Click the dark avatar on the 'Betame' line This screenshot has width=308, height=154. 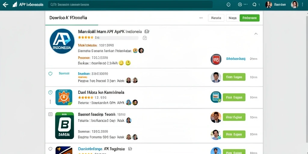[135, 102]
